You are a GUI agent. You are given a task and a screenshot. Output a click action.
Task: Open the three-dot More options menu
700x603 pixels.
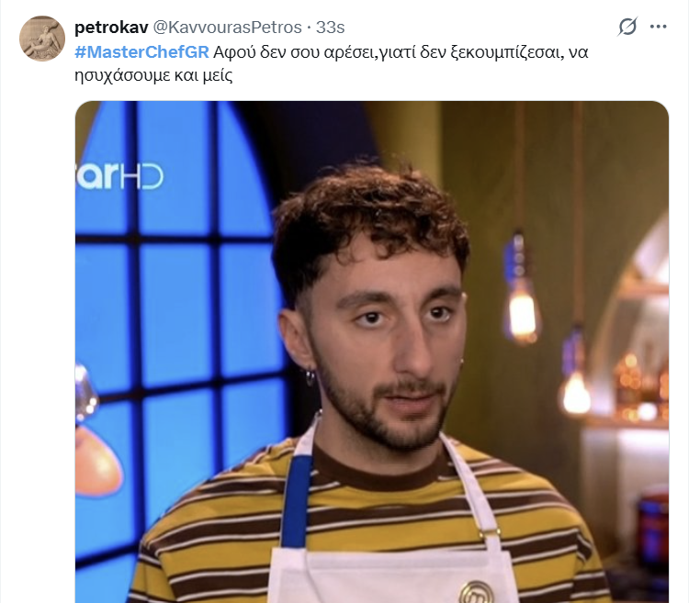click(659, 27)
